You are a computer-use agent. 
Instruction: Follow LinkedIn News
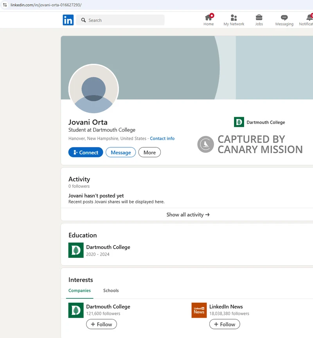tap(225, 324)
